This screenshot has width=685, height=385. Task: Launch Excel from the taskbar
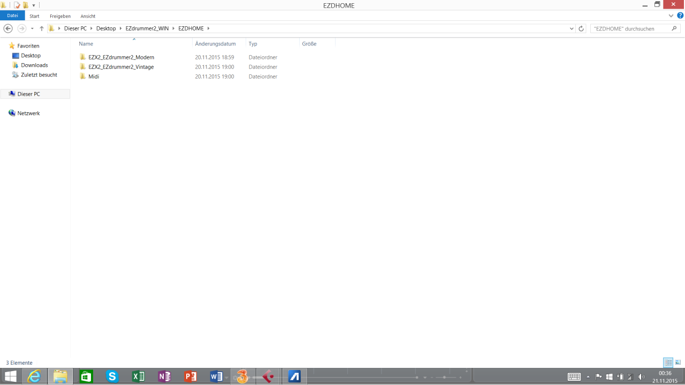click(x=138, y=376)
